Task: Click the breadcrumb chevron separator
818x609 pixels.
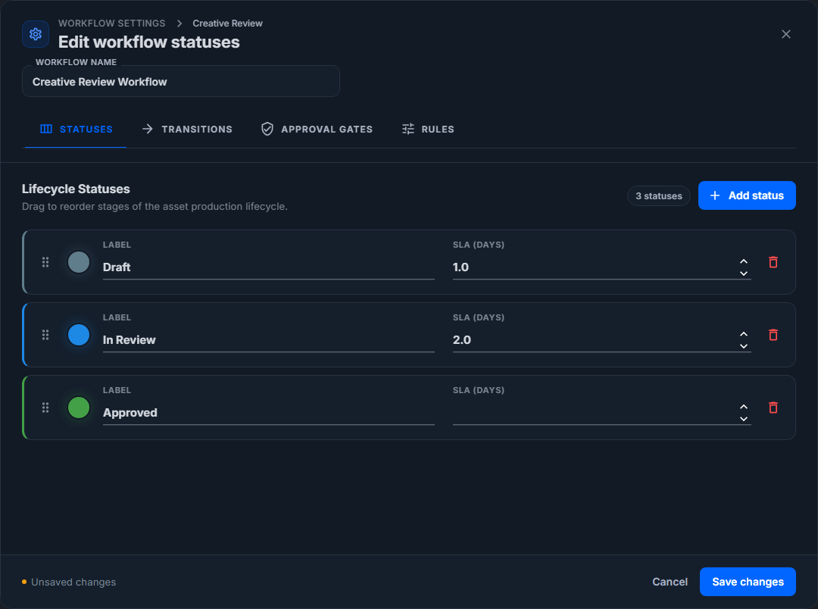Action: [x=179, y=23]
